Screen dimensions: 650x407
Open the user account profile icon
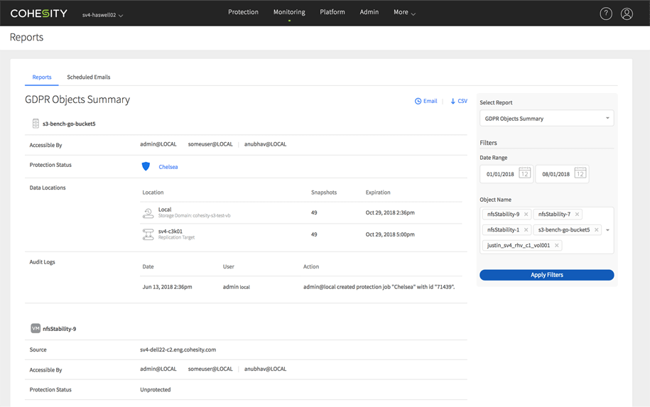click(627, 13)
